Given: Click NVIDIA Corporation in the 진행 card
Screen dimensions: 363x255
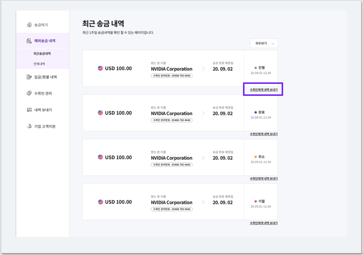Looking at the screenshot, I should 171,69.
